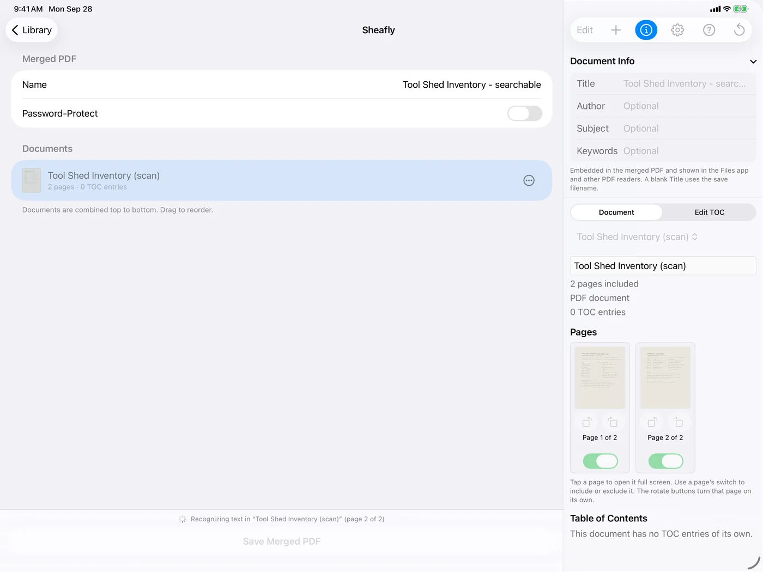Screen dimensions: 763x572
Task: Open the Page 1 of 2 thumbnail
Action: [600, 378]
